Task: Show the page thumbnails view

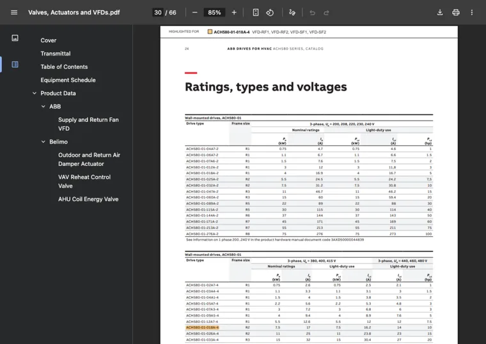Action: click(15, 38)
